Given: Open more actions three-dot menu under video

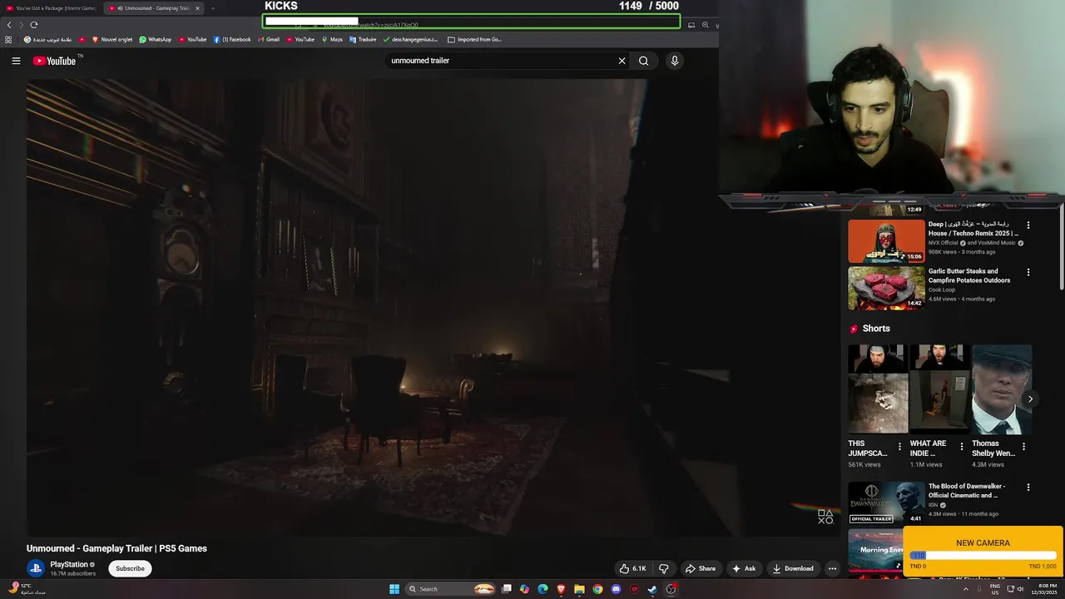Looking at the screenshot, I should pyautogui.click(x=832, y=568).
